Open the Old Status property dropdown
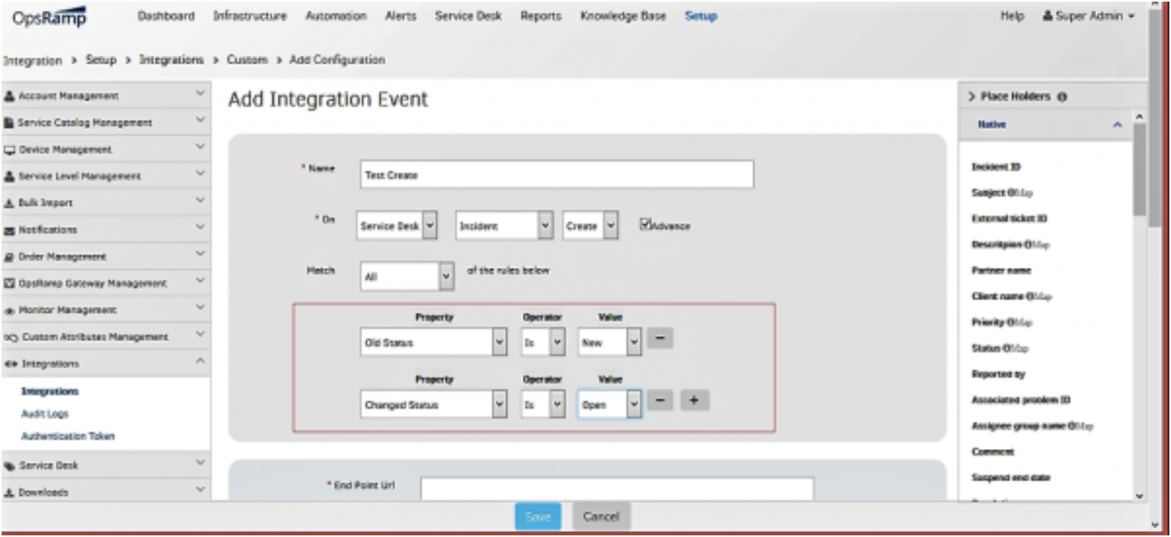 pyautogui.click(x=434, y=343)
